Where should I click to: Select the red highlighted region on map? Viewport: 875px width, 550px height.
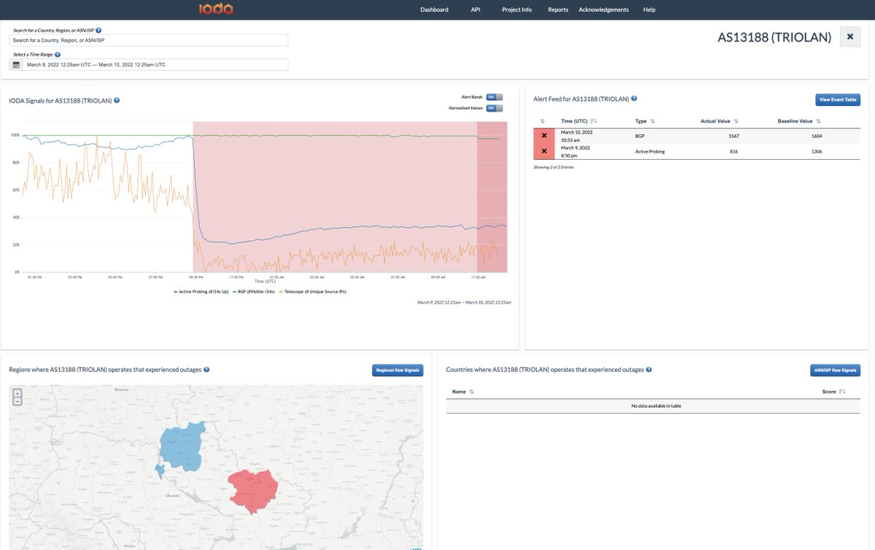point(253,490)
